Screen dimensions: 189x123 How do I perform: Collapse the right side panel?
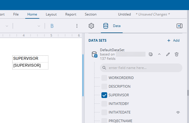pyautogui.click(x=179, y=26)
